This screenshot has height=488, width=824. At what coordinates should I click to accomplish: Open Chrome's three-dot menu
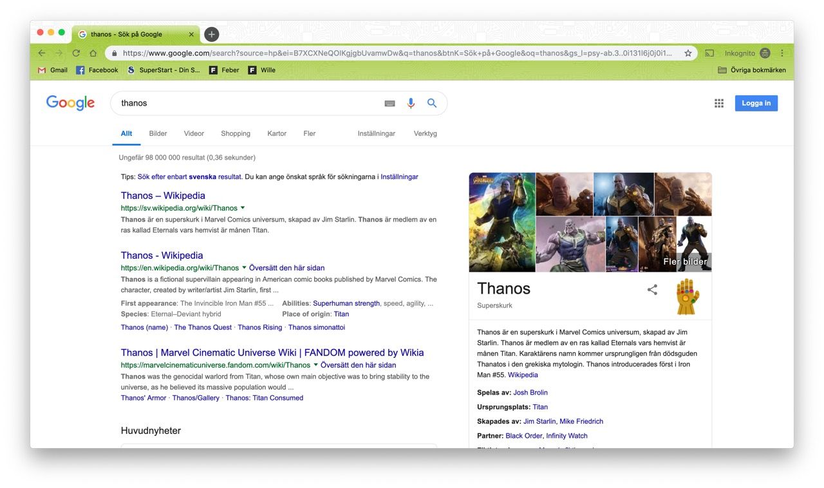[782, 53]
